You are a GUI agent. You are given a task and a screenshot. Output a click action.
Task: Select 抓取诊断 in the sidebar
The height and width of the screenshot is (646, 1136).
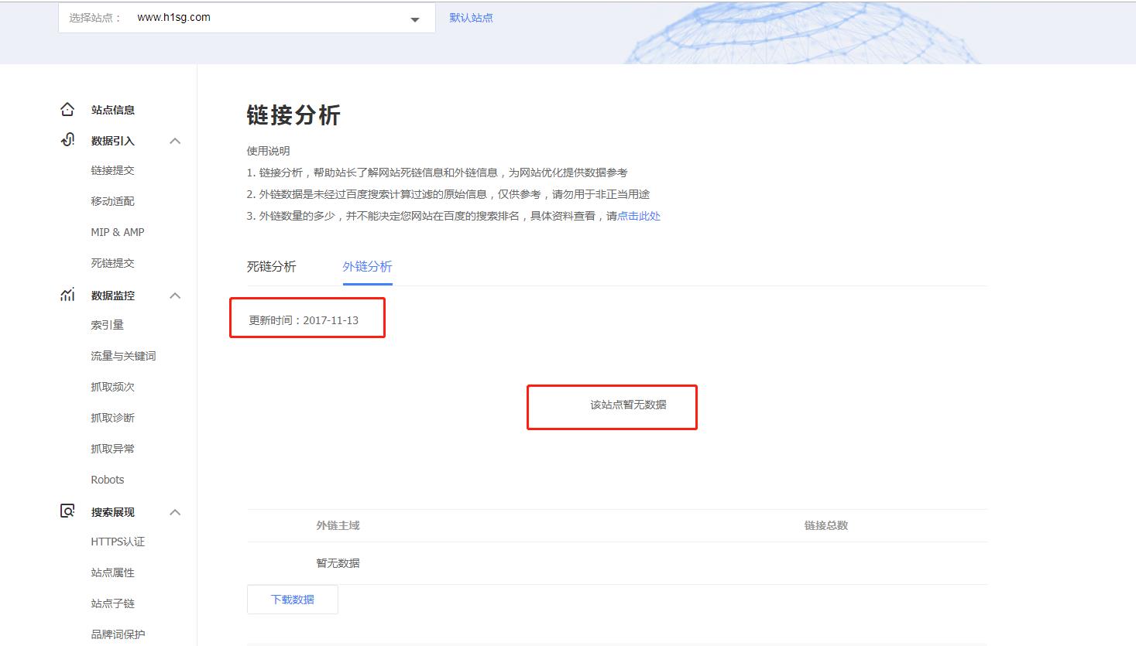click(112, 418)
